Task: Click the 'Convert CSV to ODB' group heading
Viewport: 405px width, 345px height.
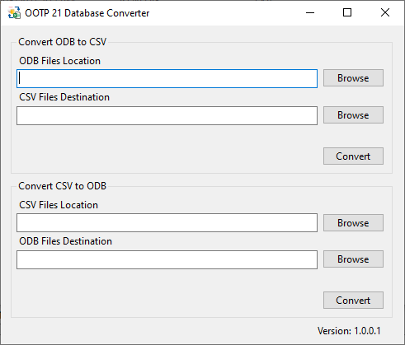Action: [x=62, y=186]
